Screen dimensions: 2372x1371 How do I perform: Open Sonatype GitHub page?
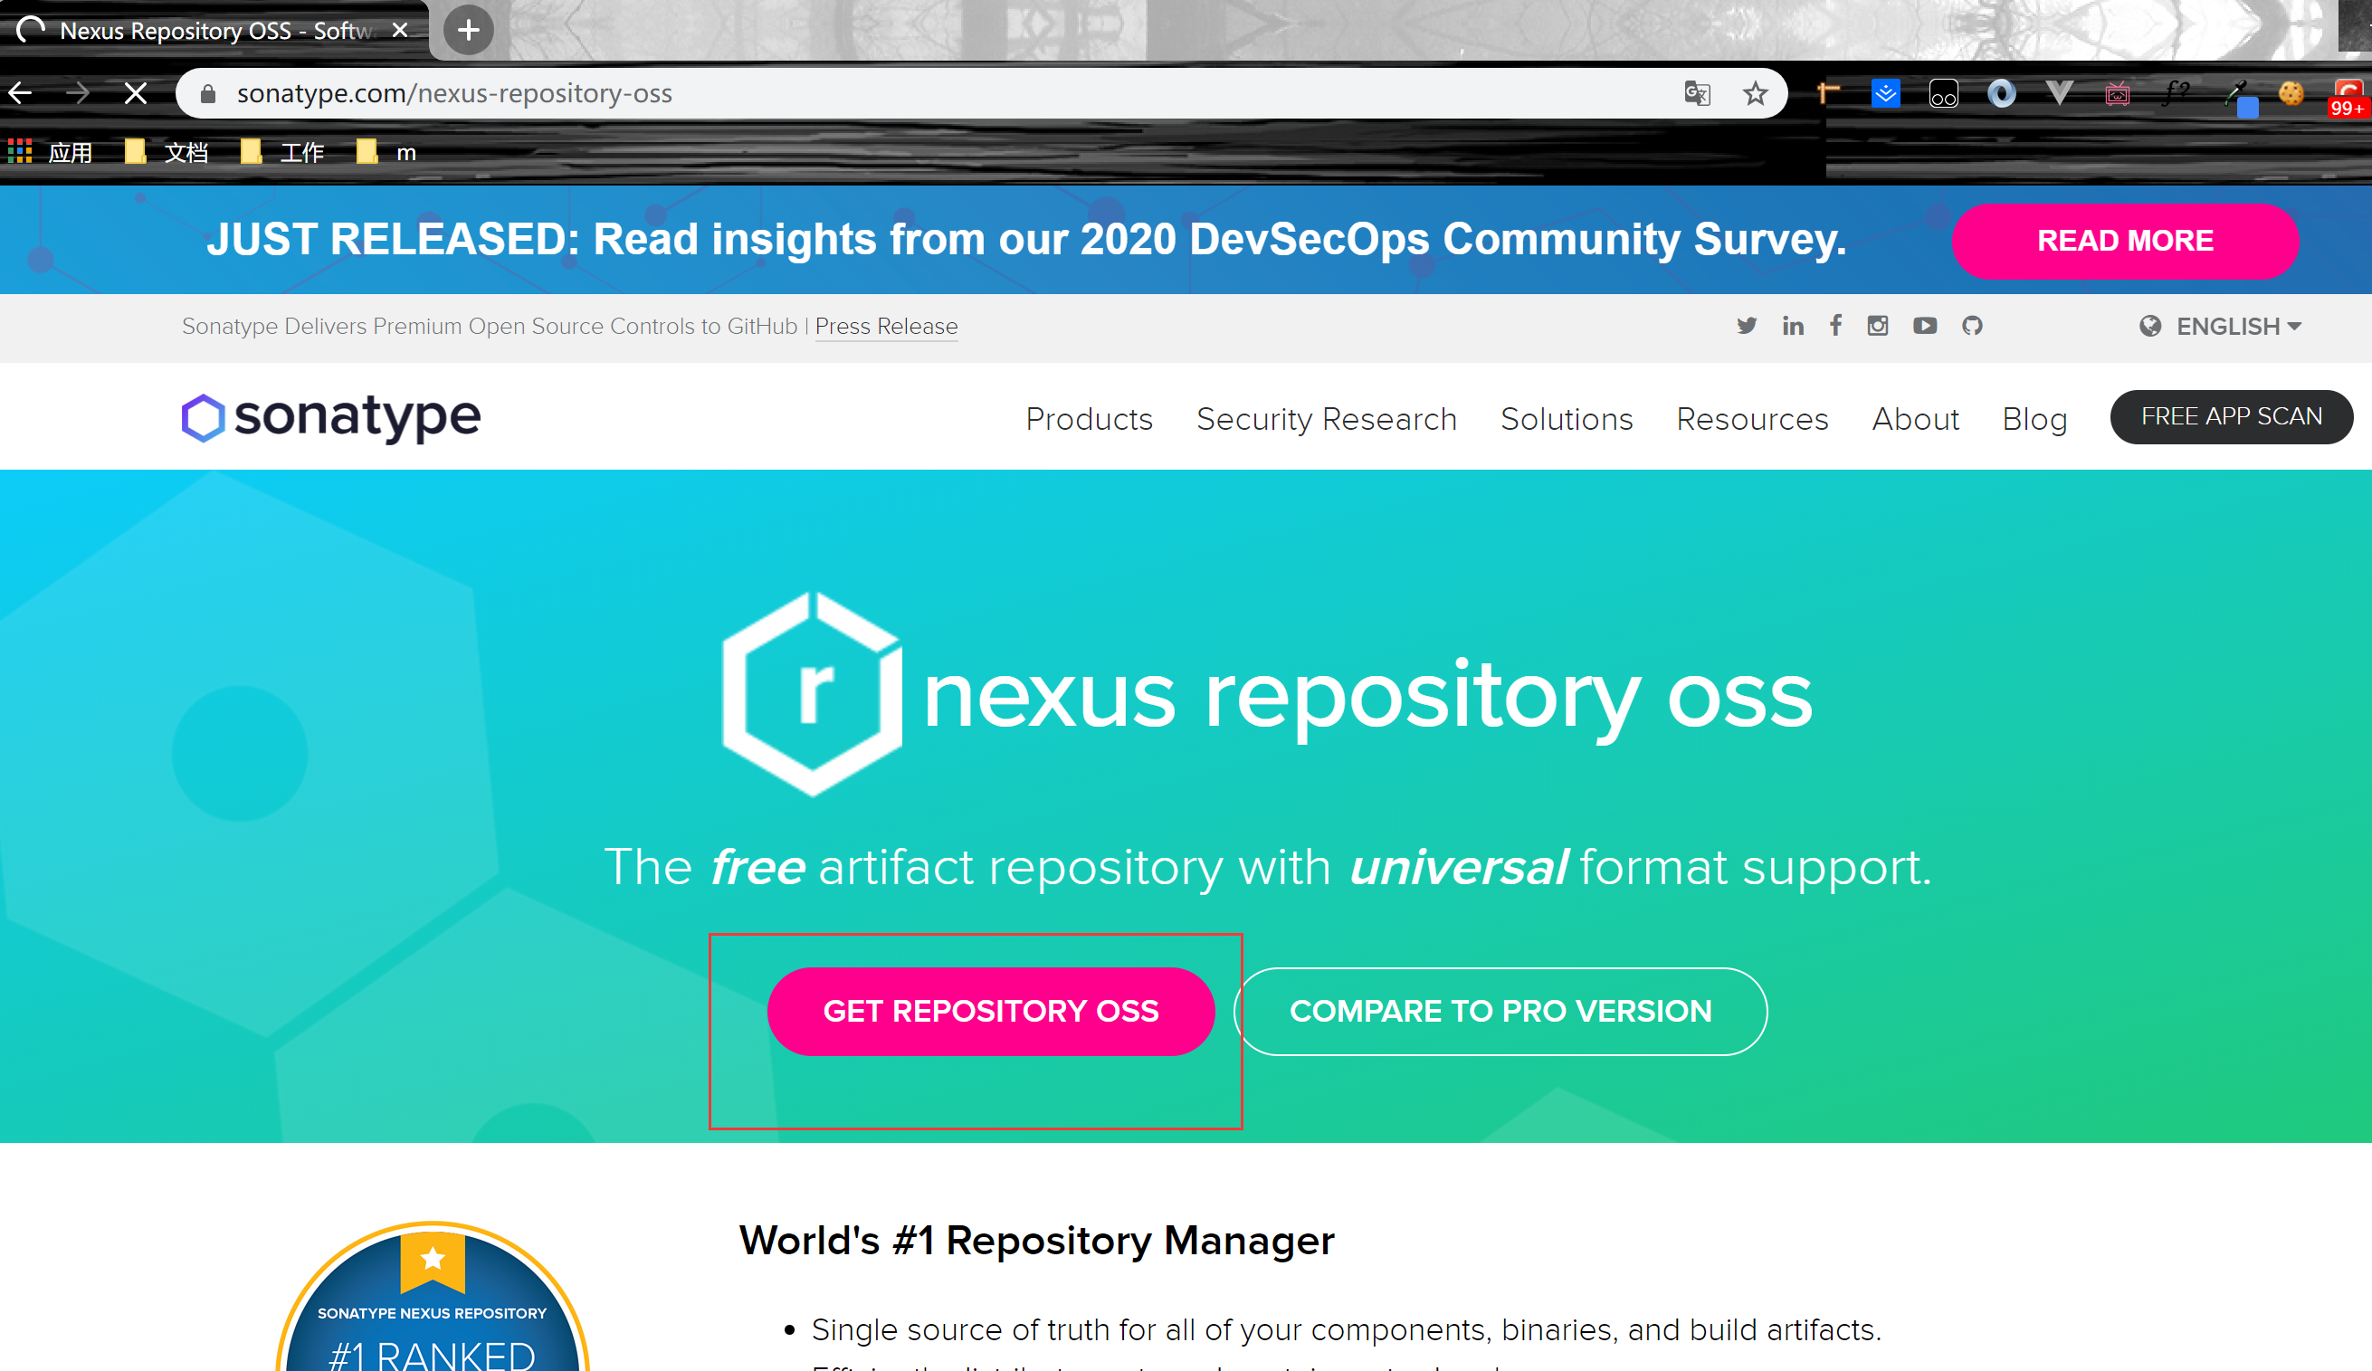tap(1972, 326)
